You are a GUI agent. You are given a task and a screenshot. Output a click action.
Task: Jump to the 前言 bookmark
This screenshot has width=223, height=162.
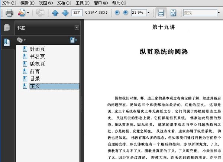tap(35, 71)
